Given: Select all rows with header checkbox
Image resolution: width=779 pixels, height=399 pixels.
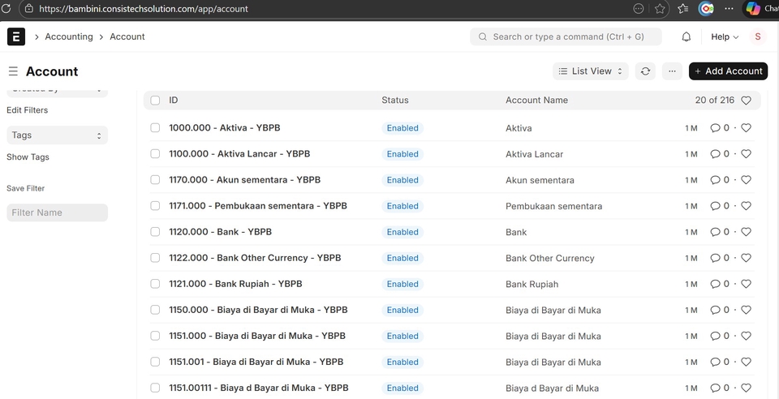Looking at the screenshot, I should point(155,101).
